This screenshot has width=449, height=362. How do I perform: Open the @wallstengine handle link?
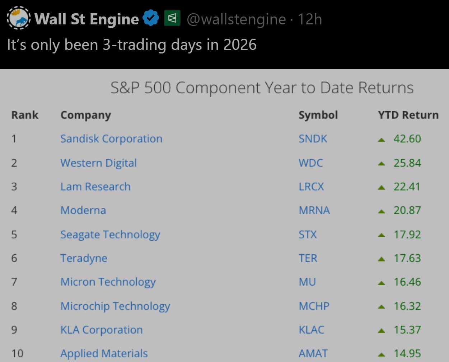tap(237, 19)
